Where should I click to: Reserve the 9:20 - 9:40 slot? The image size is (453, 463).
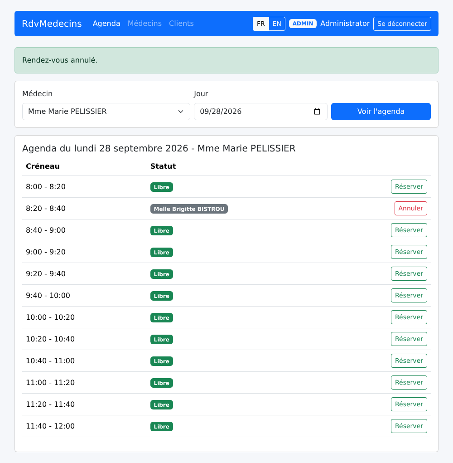tap(409, 274)
